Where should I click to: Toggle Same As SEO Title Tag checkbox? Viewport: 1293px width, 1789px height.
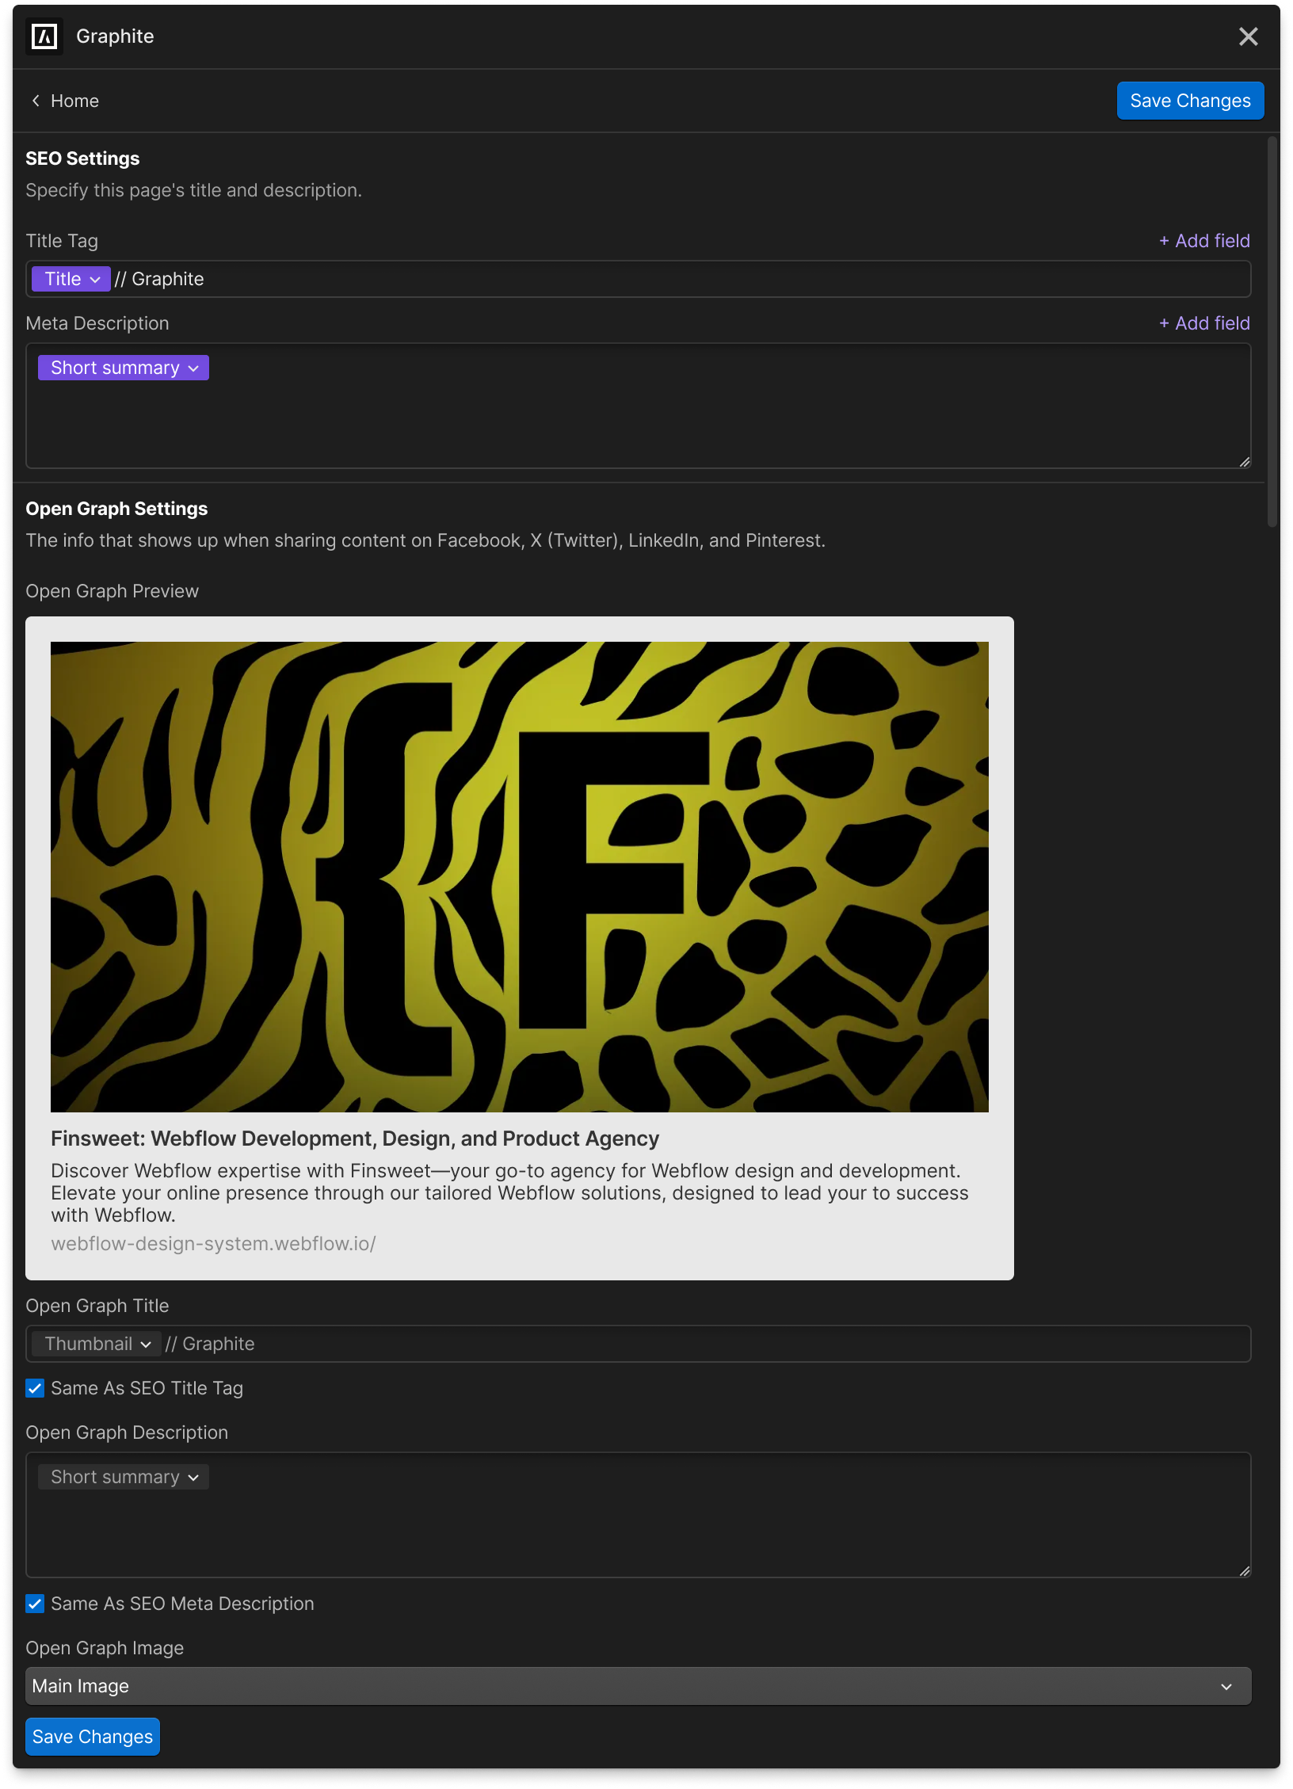coord(35,1388)
